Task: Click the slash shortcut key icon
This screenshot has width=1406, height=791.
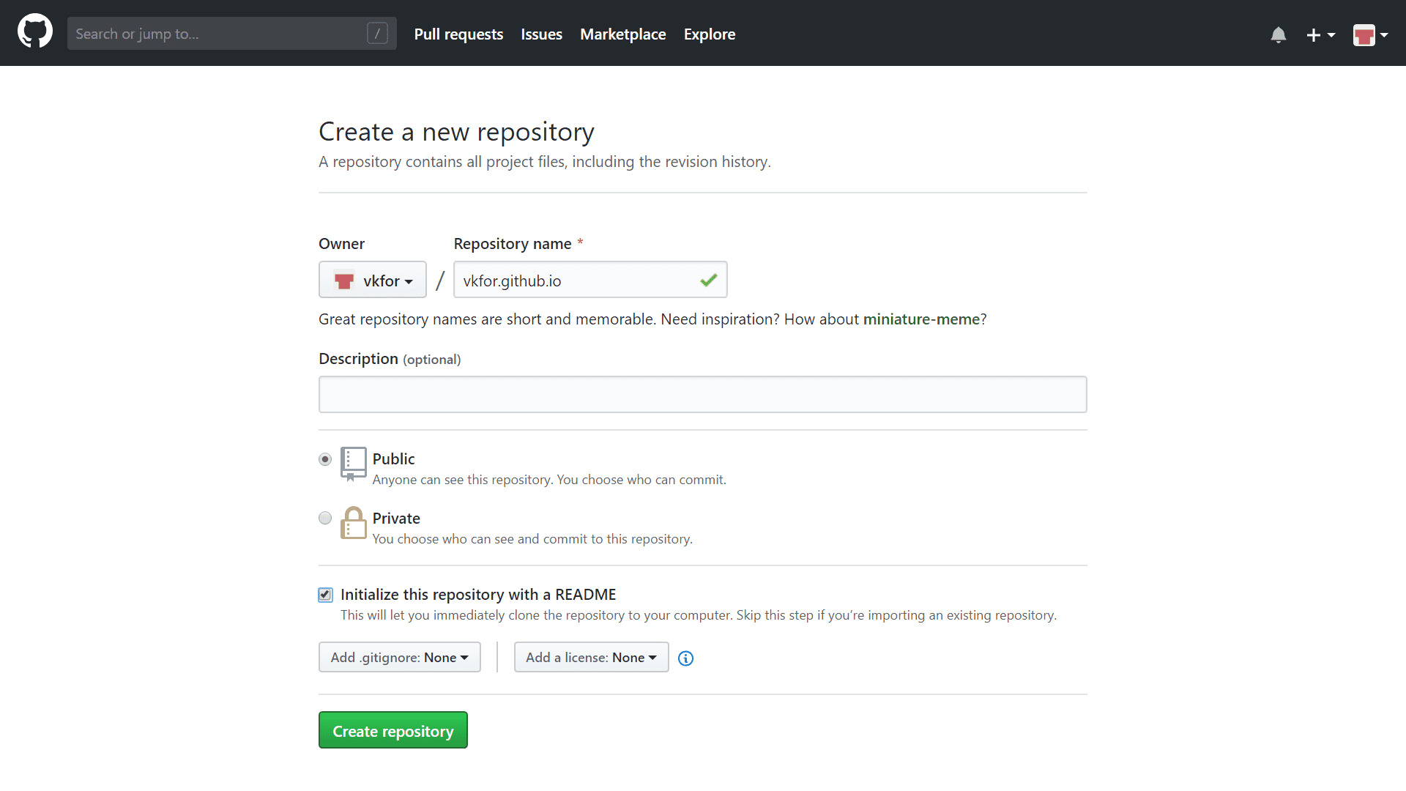Action: (377, 33)
